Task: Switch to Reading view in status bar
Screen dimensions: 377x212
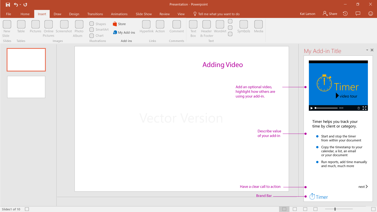Action: (x=305, y=209)
